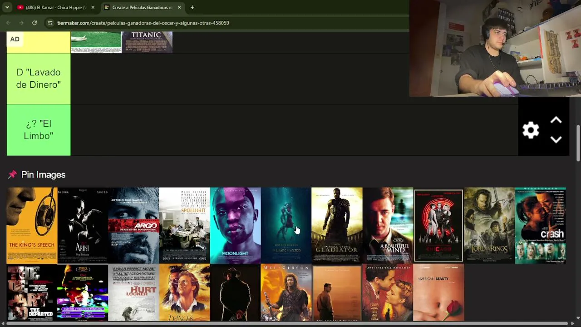Select The English Patient poster

(x=337, y=292)
